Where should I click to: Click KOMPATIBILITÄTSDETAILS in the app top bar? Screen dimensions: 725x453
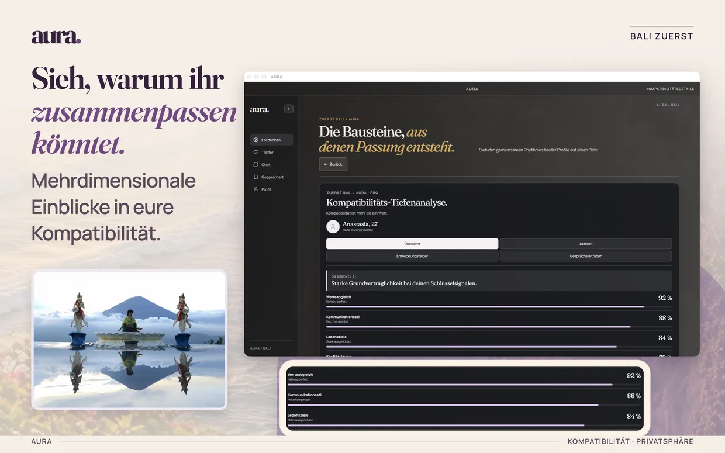[670, 89]
